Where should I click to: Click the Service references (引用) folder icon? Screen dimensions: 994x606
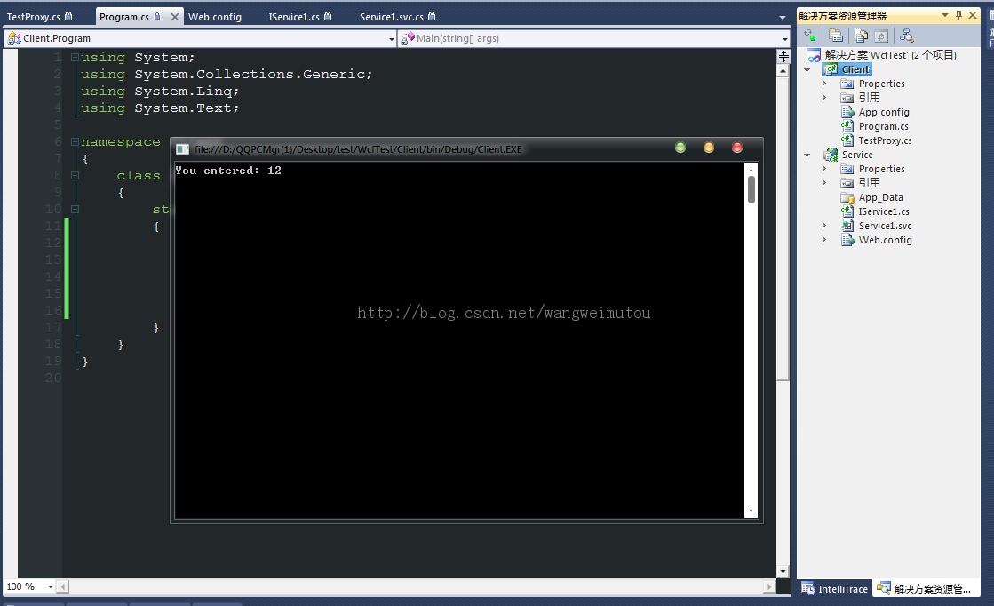847,183
